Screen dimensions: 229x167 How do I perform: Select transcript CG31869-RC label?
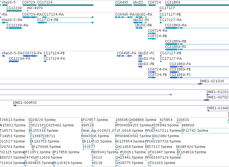[176, 47]
